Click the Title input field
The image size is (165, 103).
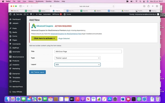pyautogui.click(x=88, y=51)
